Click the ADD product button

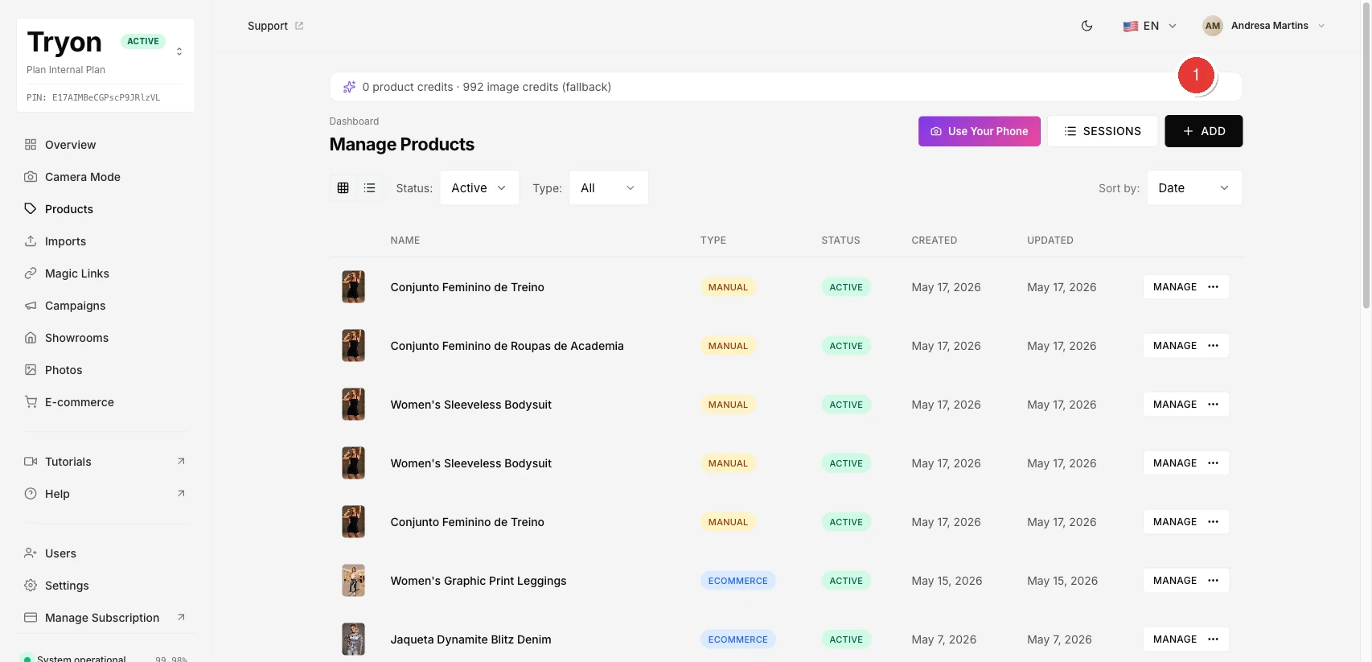point(1204,131)
